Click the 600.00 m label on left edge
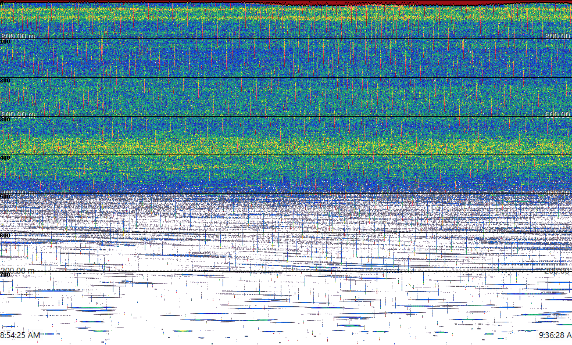The width and height of the screenshot is (572, 345). pos(17,114)
